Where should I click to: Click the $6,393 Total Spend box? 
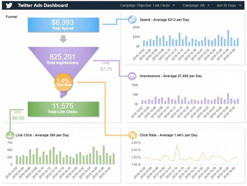(x=63, y=25)
